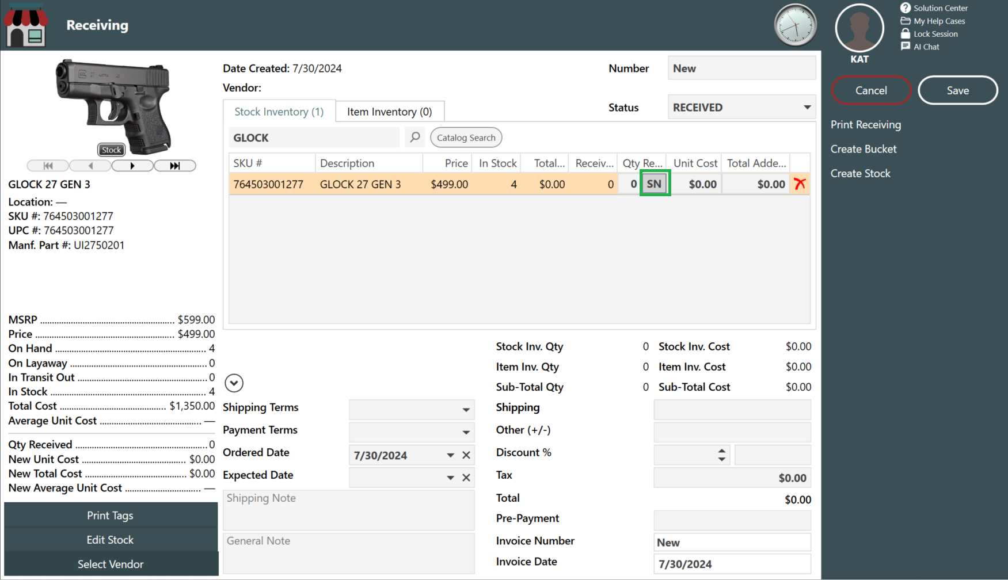Open Solution Center help

[x=934, y=8]
